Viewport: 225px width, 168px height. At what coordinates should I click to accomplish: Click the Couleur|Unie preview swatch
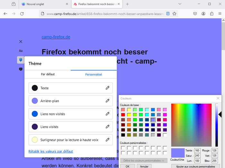point(178,153)
